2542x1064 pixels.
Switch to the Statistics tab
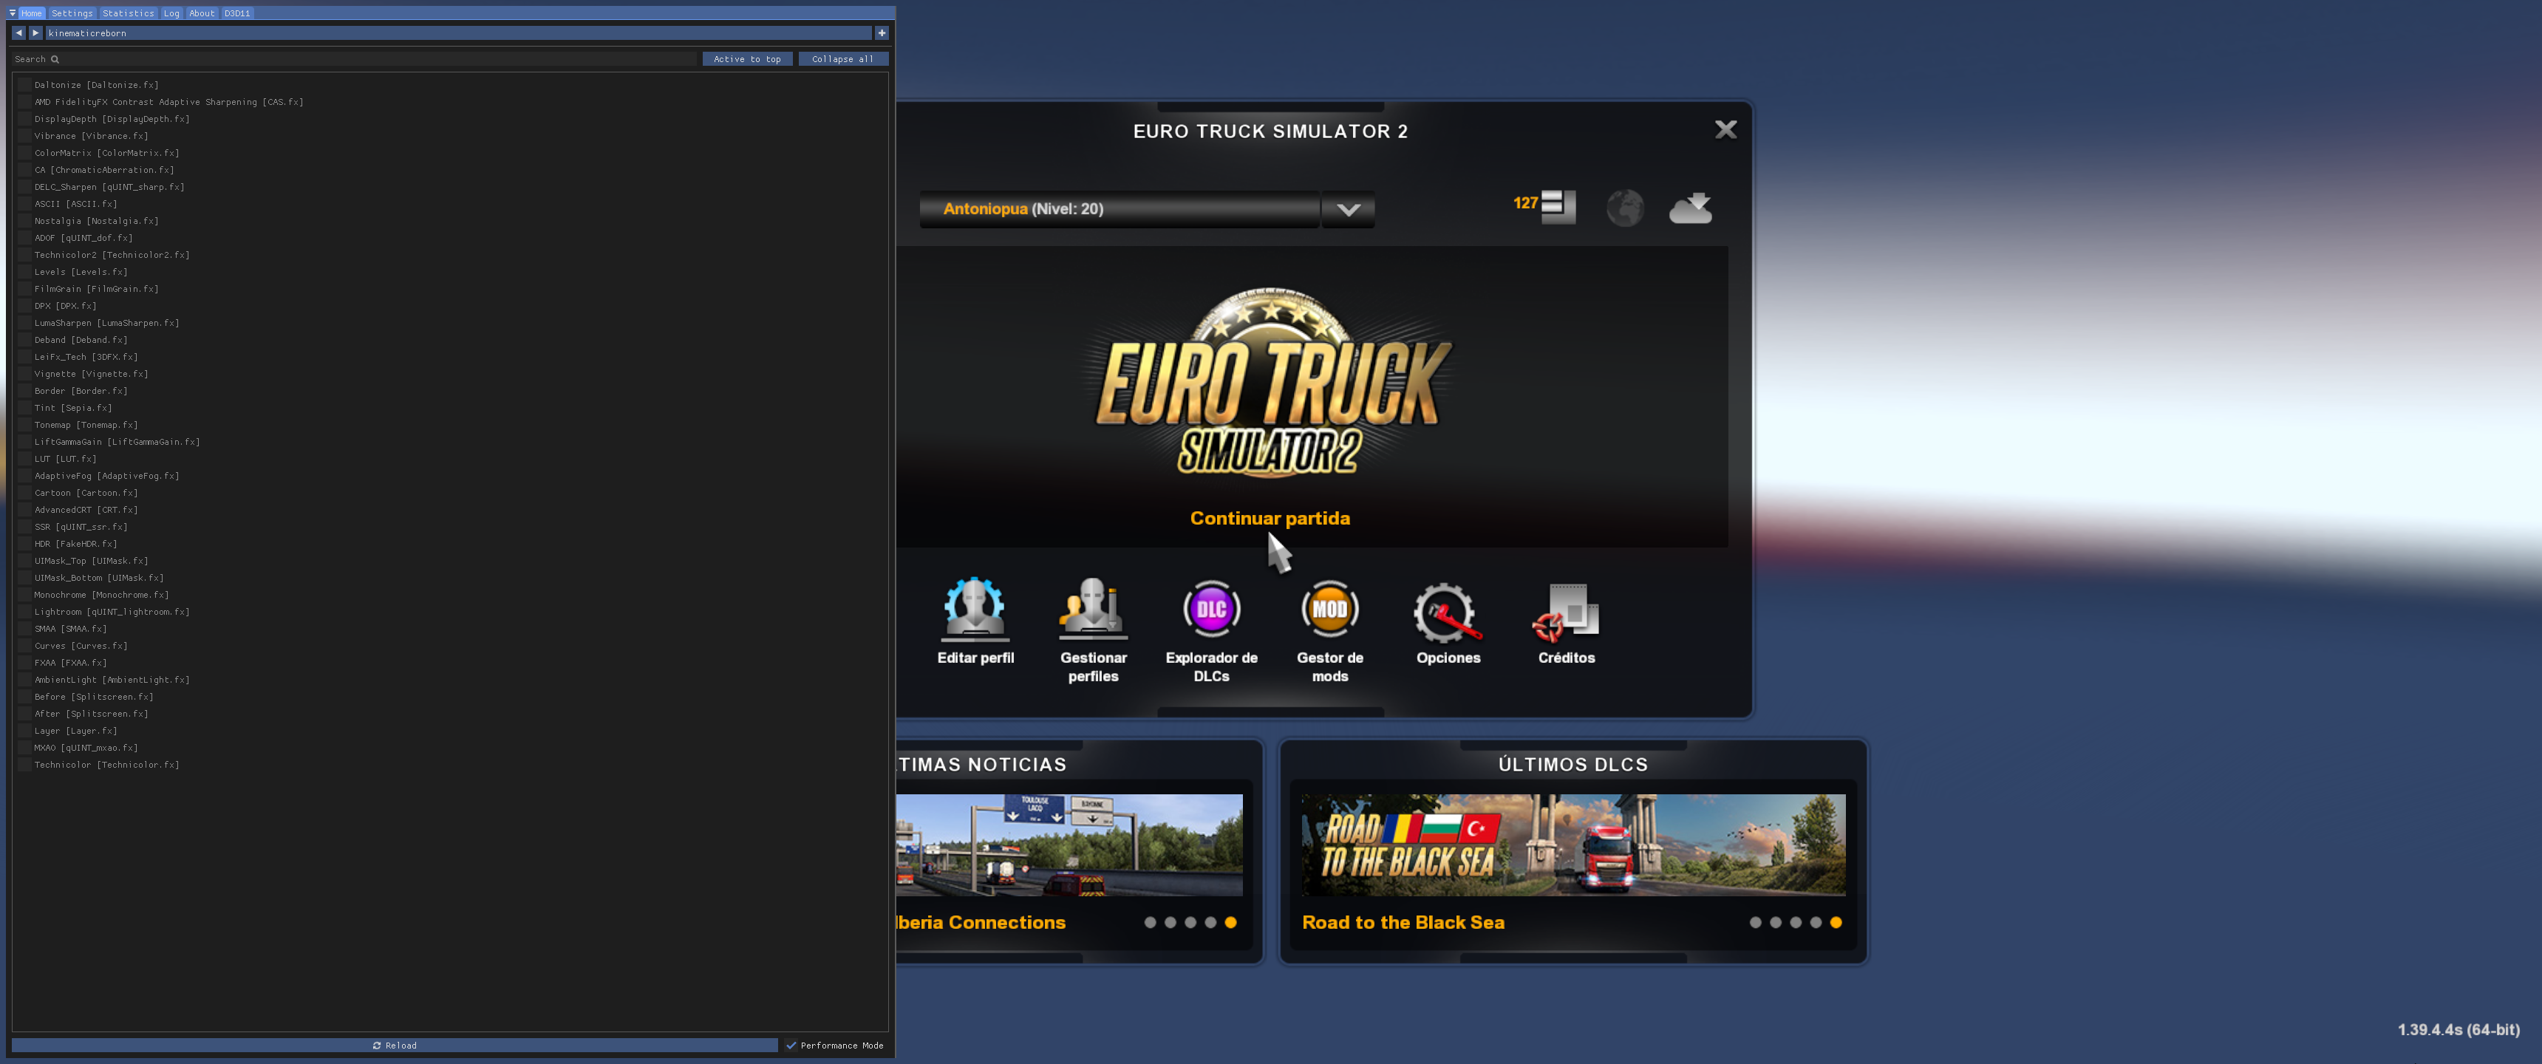129,13
